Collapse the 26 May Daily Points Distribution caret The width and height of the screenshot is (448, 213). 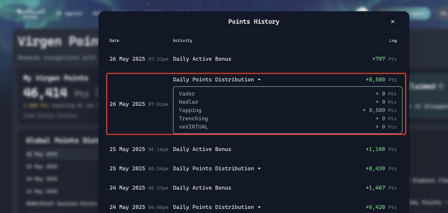point(259,80)
